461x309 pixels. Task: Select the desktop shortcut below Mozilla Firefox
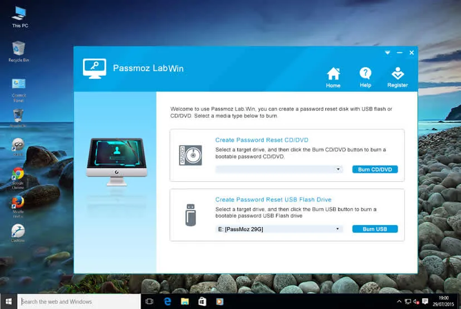[18, 233]
